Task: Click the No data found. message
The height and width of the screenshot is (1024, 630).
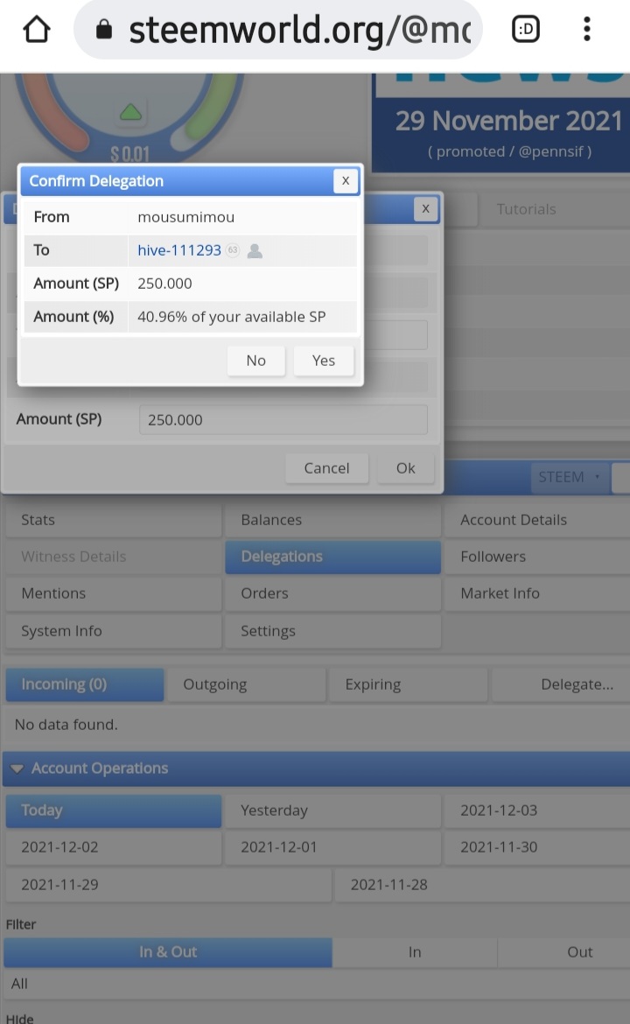Action: (66, 725)
